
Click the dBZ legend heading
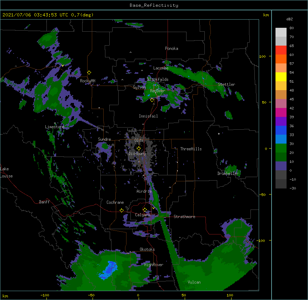(289, 19)
